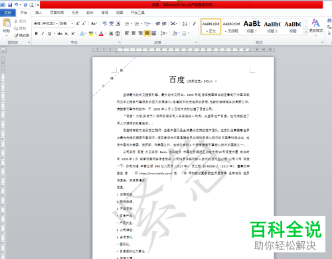Toggle superscript formatting

click(73, 33)
